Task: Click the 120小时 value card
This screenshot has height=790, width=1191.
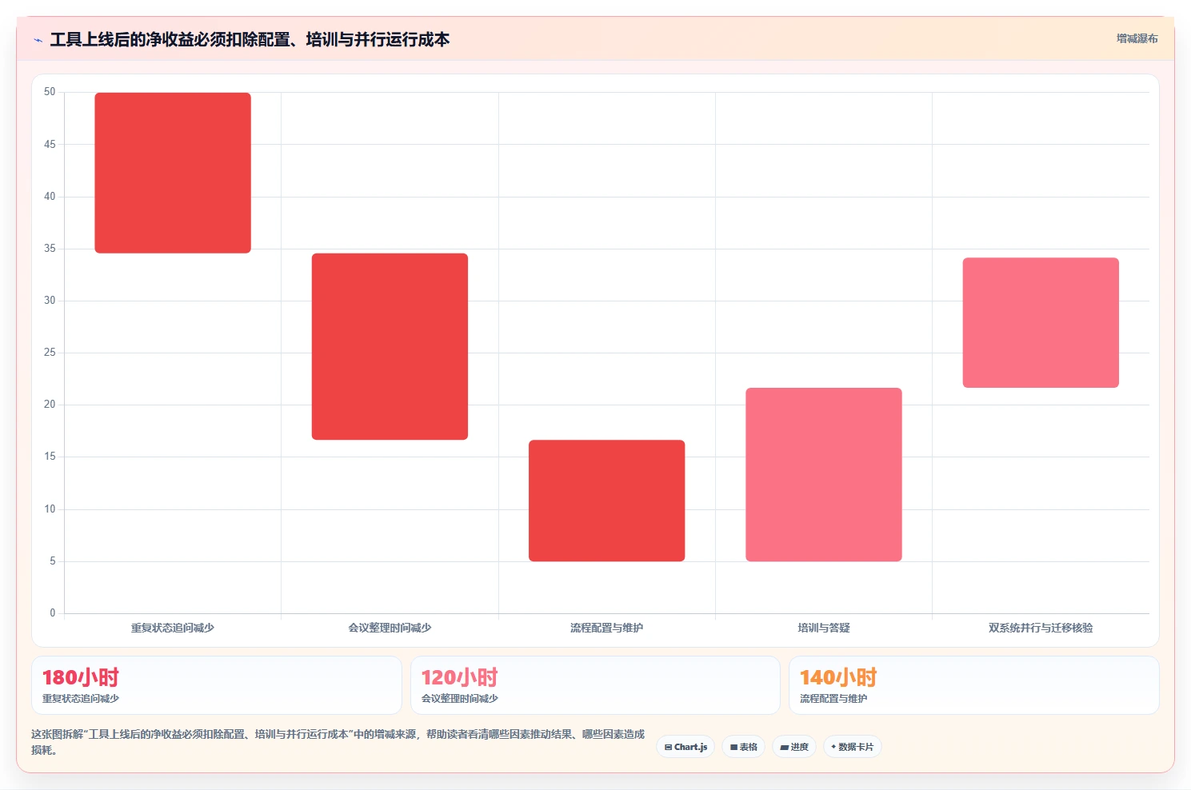Action: pyautogui.click(x=595, y=685)
